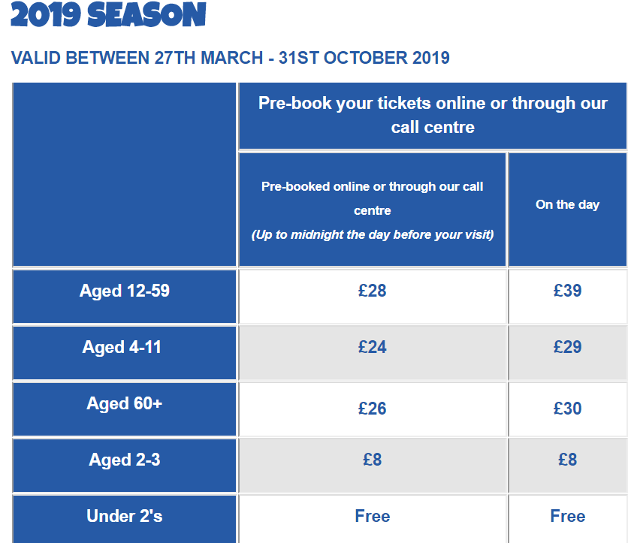Click the £26 pre-booked senior price
Image resolution: width=637 pixels, height=543 pixels.
click(372, 409)
